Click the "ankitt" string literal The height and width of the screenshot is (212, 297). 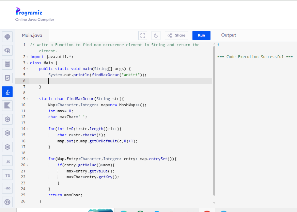[130, 75]
